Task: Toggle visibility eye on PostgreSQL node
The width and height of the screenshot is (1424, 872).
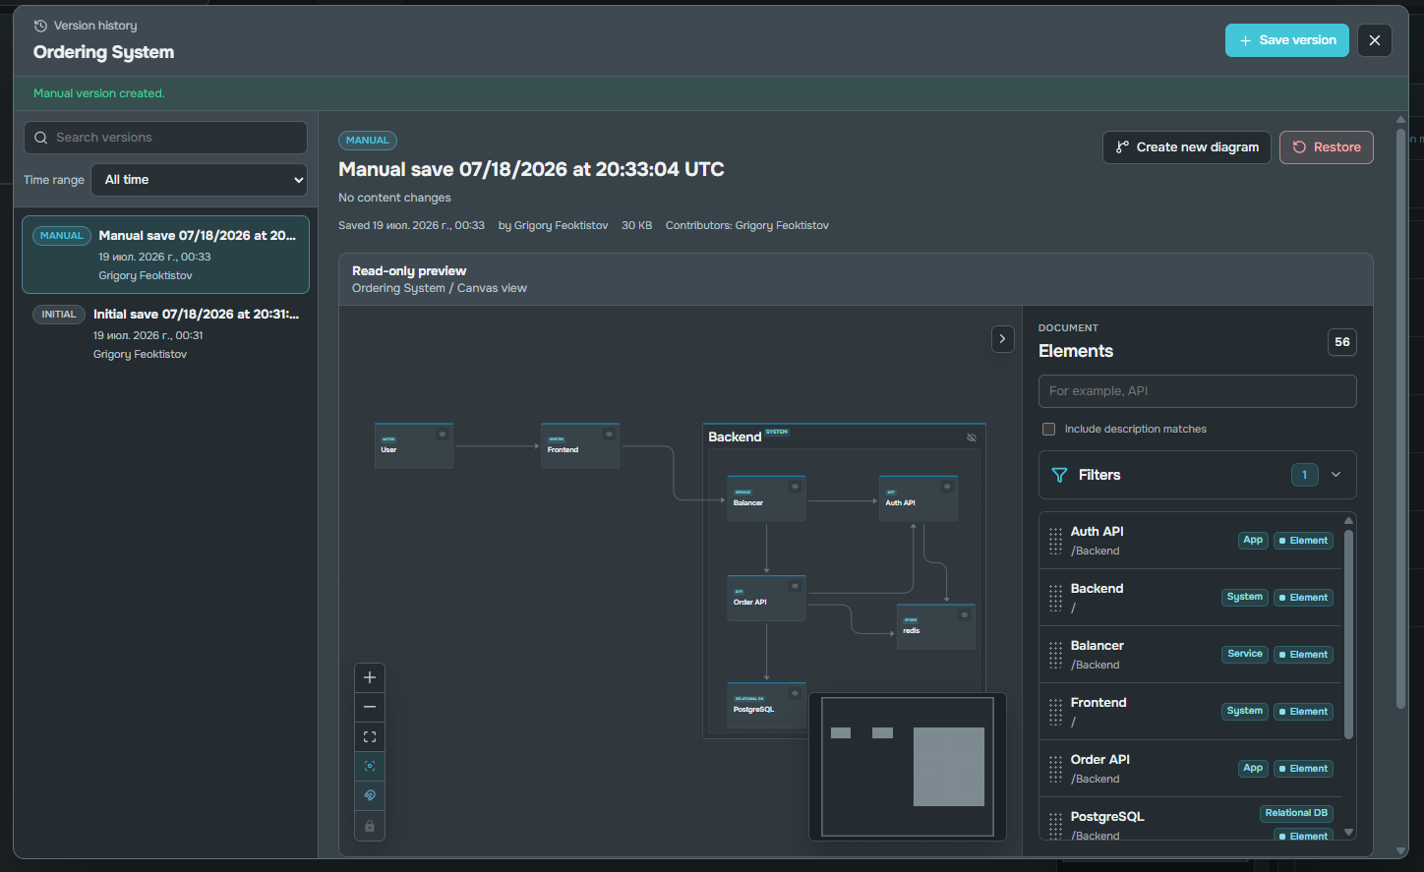Action: (795, 693)
